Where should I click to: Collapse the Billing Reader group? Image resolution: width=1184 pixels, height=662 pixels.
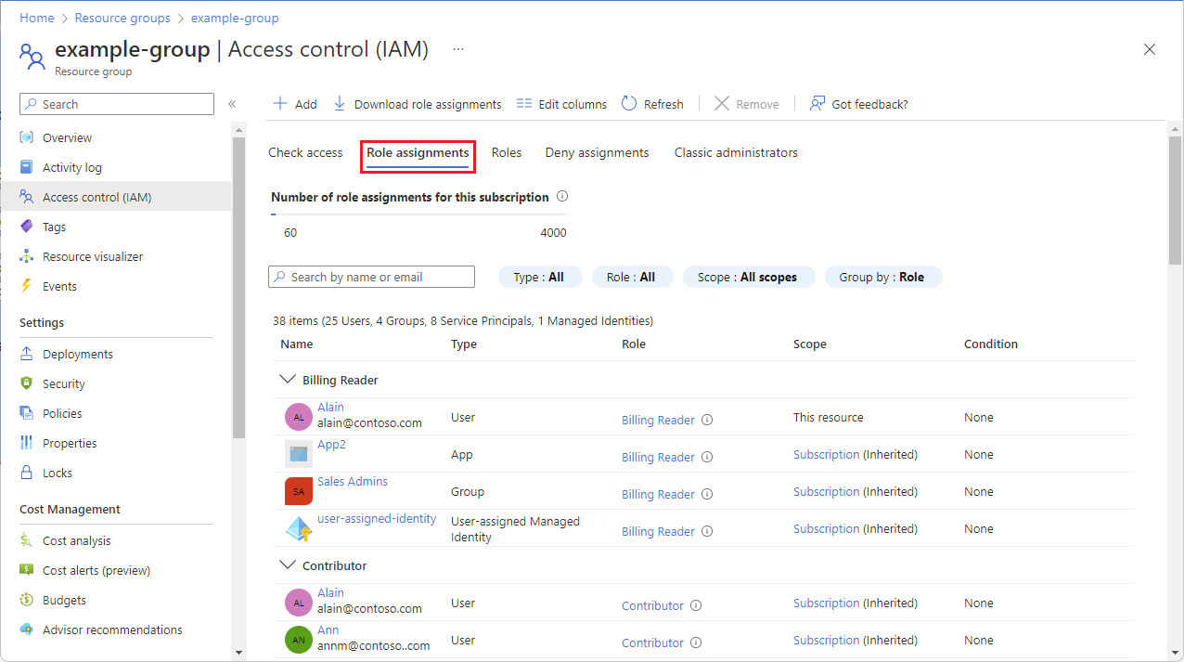tap(288, 378)
